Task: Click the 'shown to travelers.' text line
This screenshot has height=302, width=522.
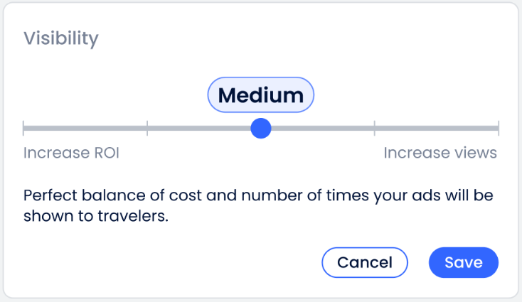Action: [96, 216]
